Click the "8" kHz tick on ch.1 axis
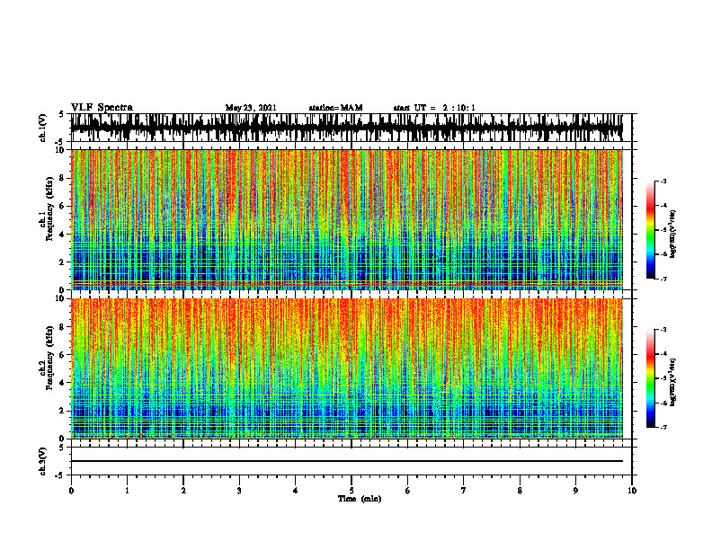This screenshot has width=712, height=550. (x=63, y=178)
